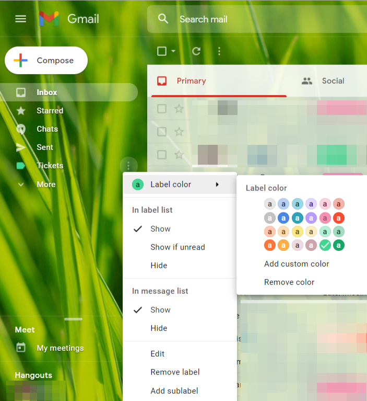This screenshot has height=401, width=367.
Task: Select 'Show if unread' in label list
Action: click(x=177, y=247)
